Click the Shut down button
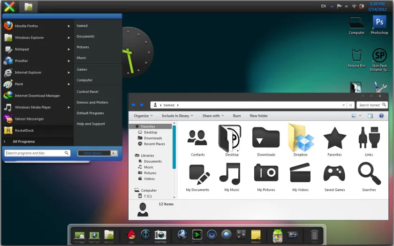 [x=94, y=153]
